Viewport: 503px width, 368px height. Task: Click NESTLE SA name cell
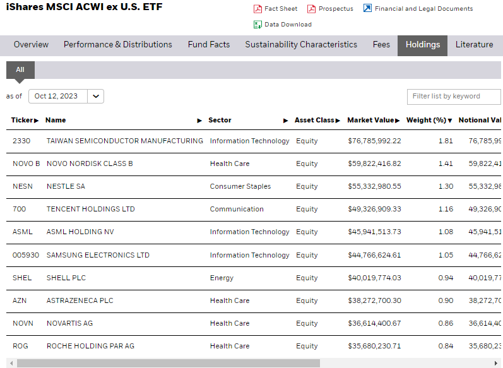click(66, 186)
